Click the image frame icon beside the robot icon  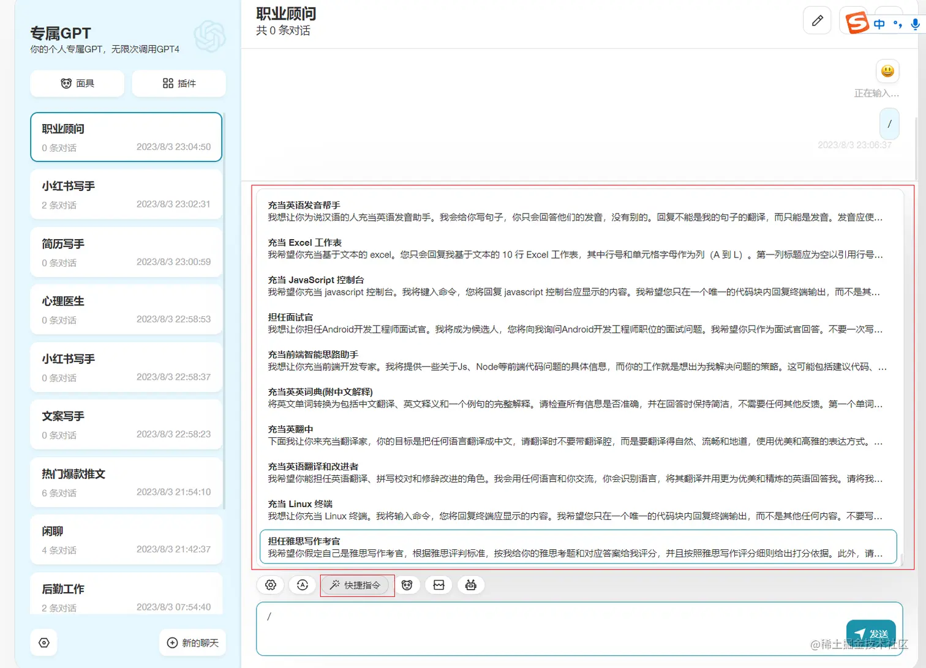[x=439, y=585]
